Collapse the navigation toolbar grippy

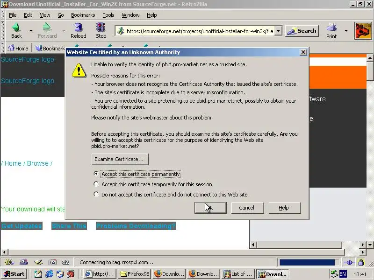point(3,31)
